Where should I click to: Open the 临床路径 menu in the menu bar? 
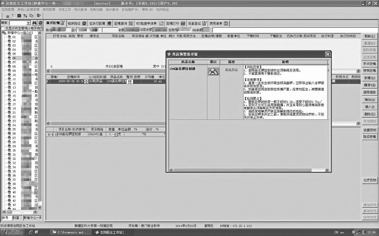point(162,10)
